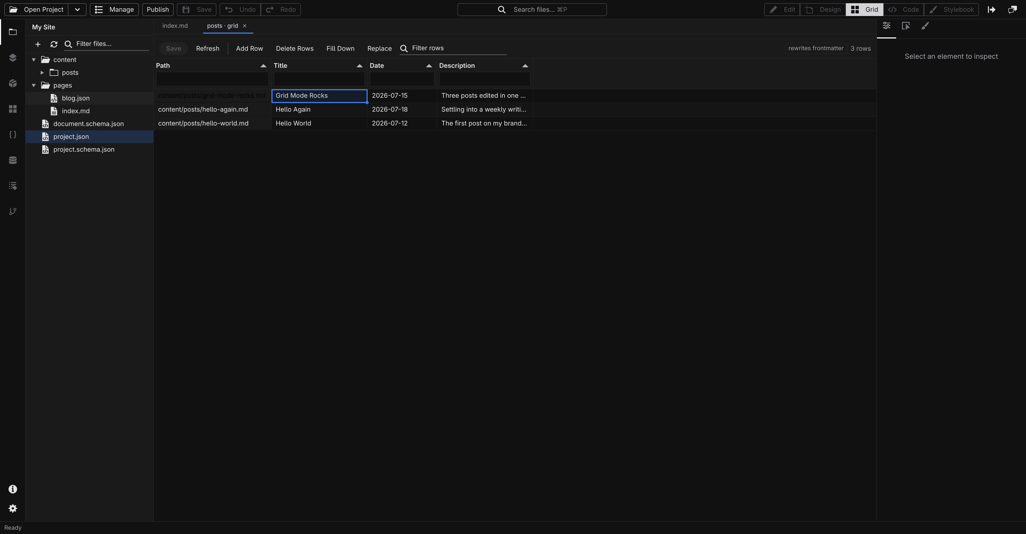Click Delete Rows
The width and height of the screenshot is (1026, 534).
295,49
